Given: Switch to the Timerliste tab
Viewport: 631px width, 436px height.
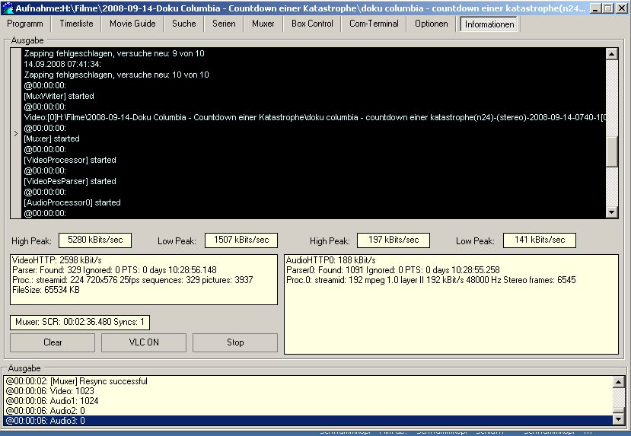Looking at the screenshot, I should pos(76,24).
